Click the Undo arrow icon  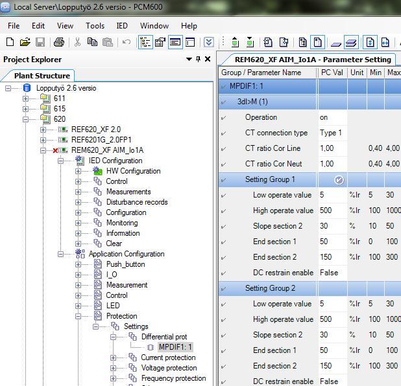click(x=127, y=42)
